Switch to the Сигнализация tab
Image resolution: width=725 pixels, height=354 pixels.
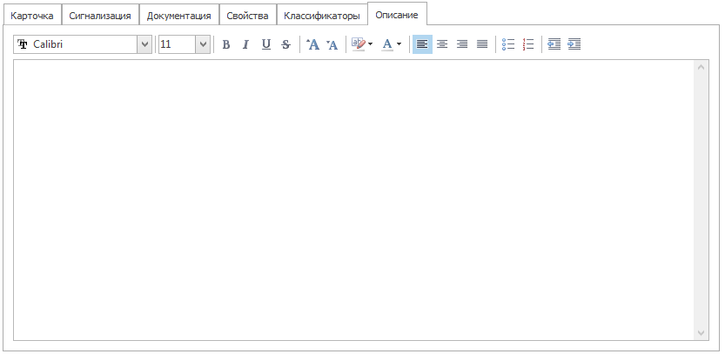tap(100, 16)
